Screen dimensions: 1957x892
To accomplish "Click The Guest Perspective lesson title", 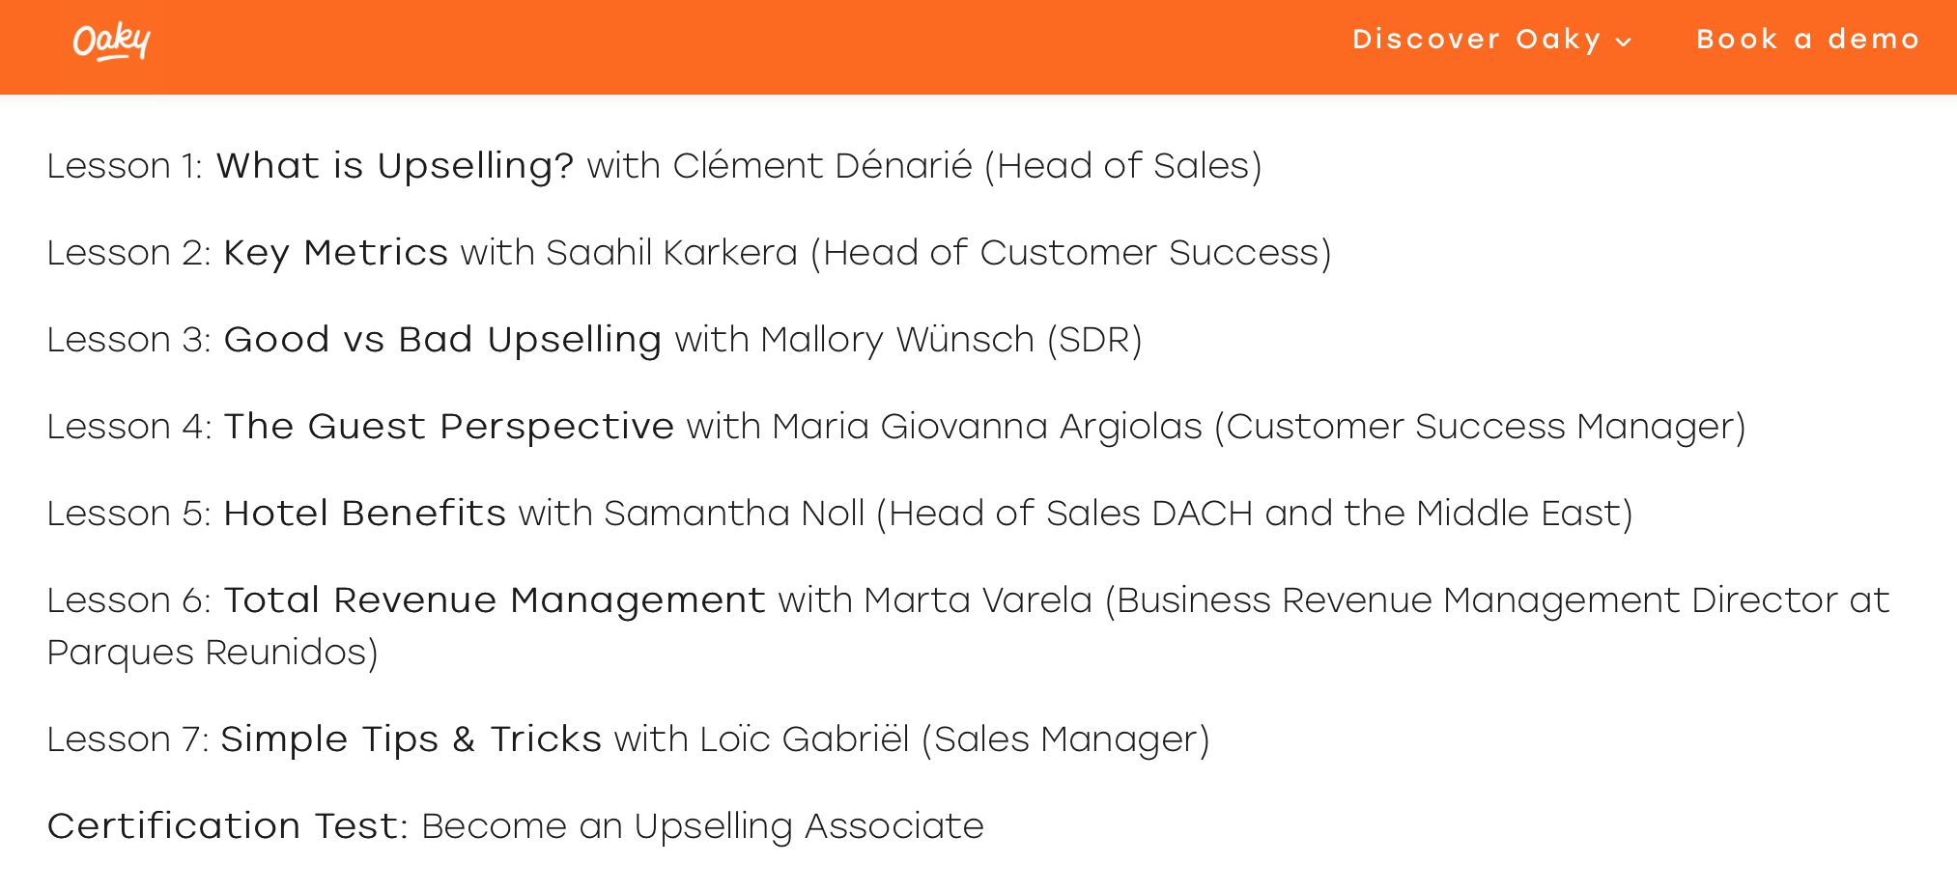I will point(449,427).
